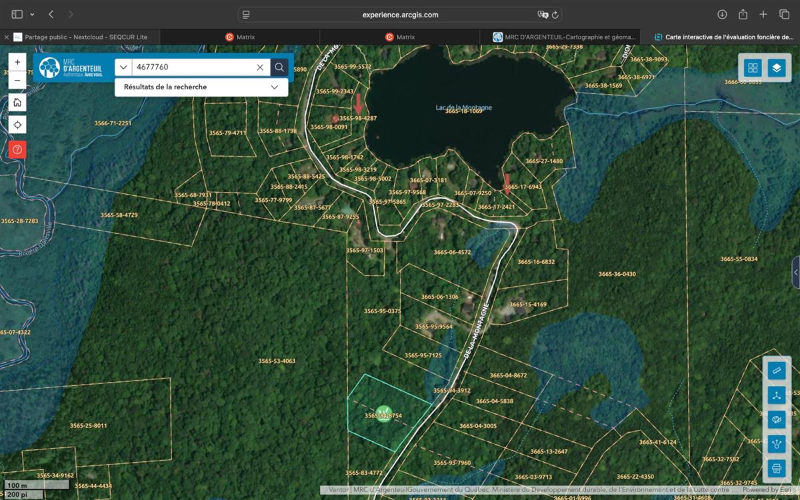
Task: Zoom in on the map
Action: click(17, 62)
